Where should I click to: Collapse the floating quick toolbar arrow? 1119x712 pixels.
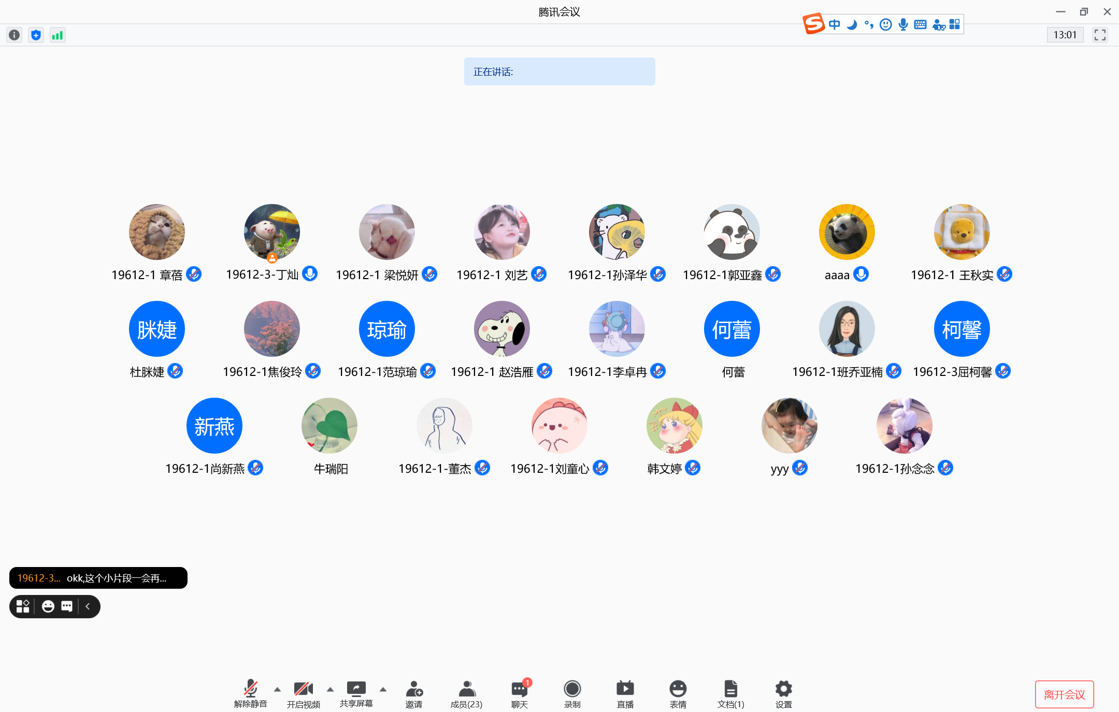[x=88, y=606]
